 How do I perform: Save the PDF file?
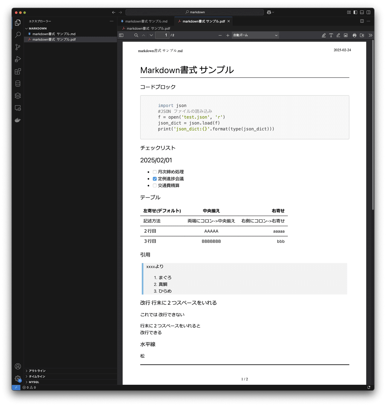(362, 35)
